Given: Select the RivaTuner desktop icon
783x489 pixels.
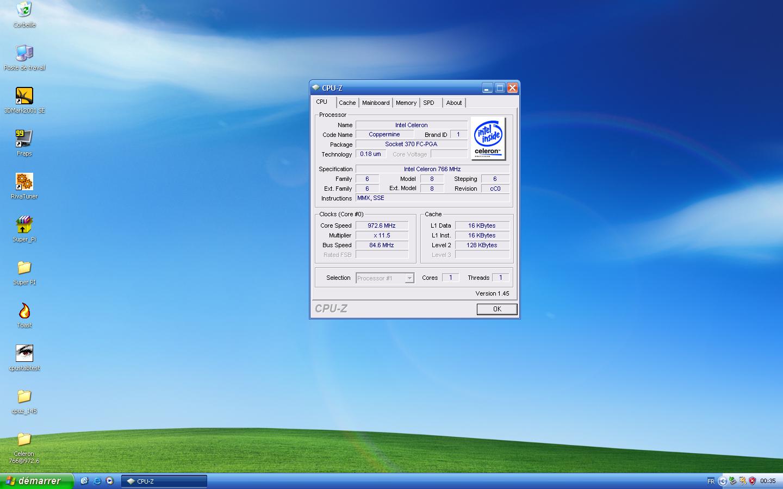Looking at the screenshot, I should click(x=24, y=182).
